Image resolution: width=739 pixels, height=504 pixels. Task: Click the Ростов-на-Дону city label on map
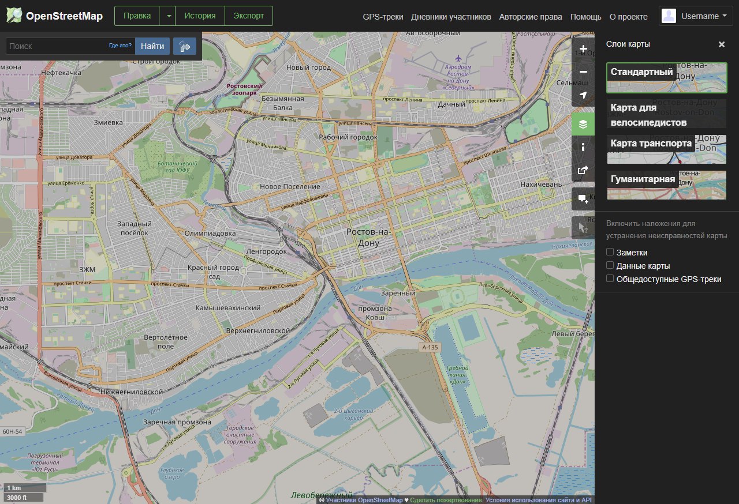368,237
